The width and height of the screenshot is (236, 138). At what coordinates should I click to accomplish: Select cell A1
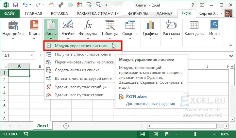pyautogui.click(x=19, y=73)
